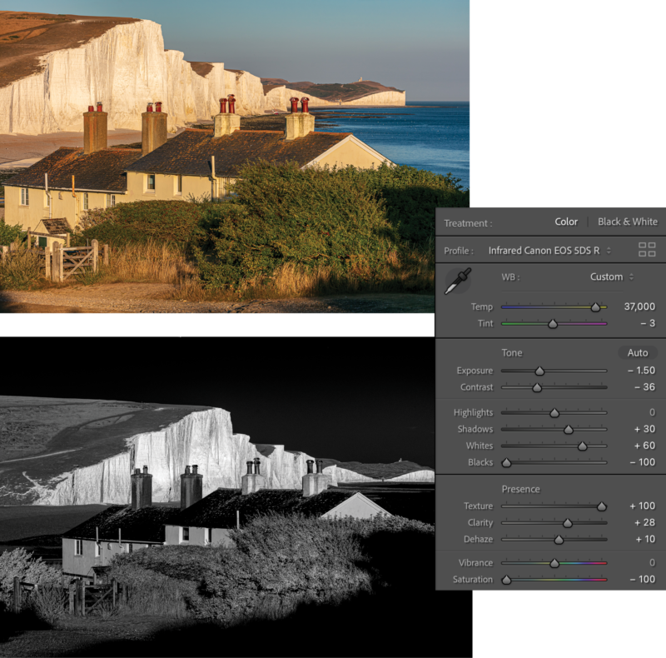Click the Whites slider handle
This screenshot has height=658, width=666.
582,446
